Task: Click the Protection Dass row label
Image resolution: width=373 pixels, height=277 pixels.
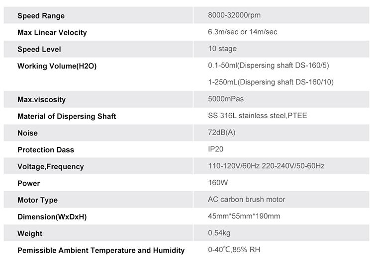Action: [x=46, y=150]
